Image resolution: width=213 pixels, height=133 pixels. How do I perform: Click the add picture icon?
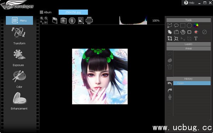81,21
